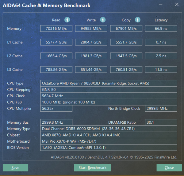184x176 pixels.
Task: Click North Bridge Clock value field
Action: 161,108
